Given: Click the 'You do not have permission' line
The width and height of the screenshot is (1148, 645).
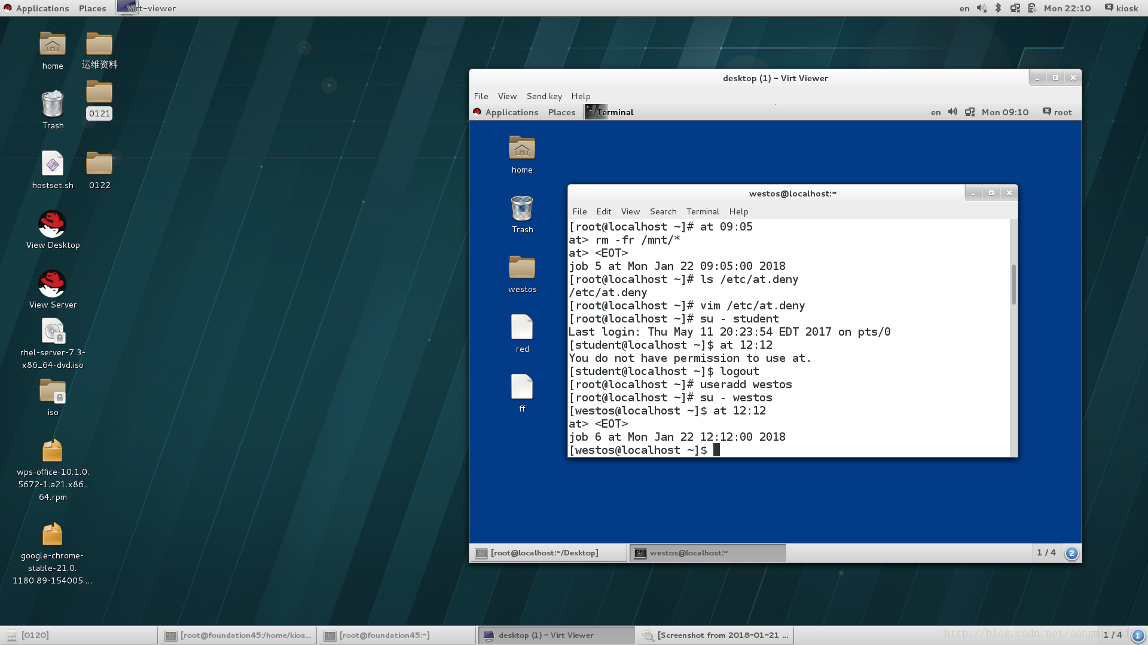Looking at the screenshot, I should coord(690,358).
